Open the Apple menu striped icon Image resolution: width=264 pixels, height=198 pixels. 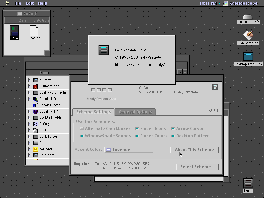[7, 3]
